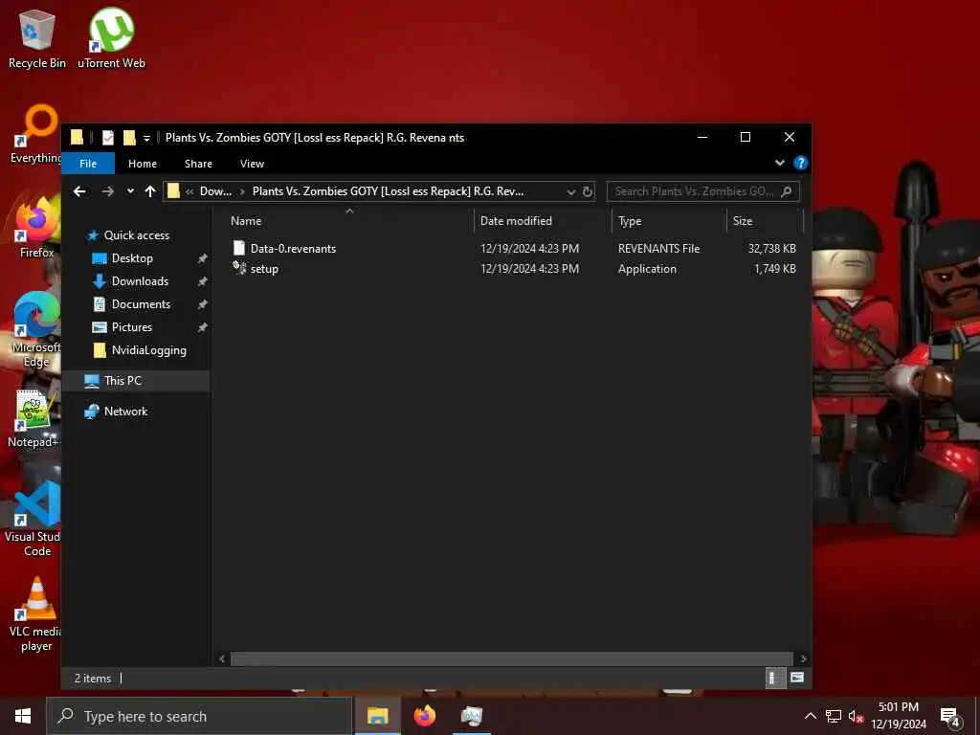Open NvidiaLogging folder in navigation pane
The width and height of the screenshot is (980, 735).
(148, 350)
